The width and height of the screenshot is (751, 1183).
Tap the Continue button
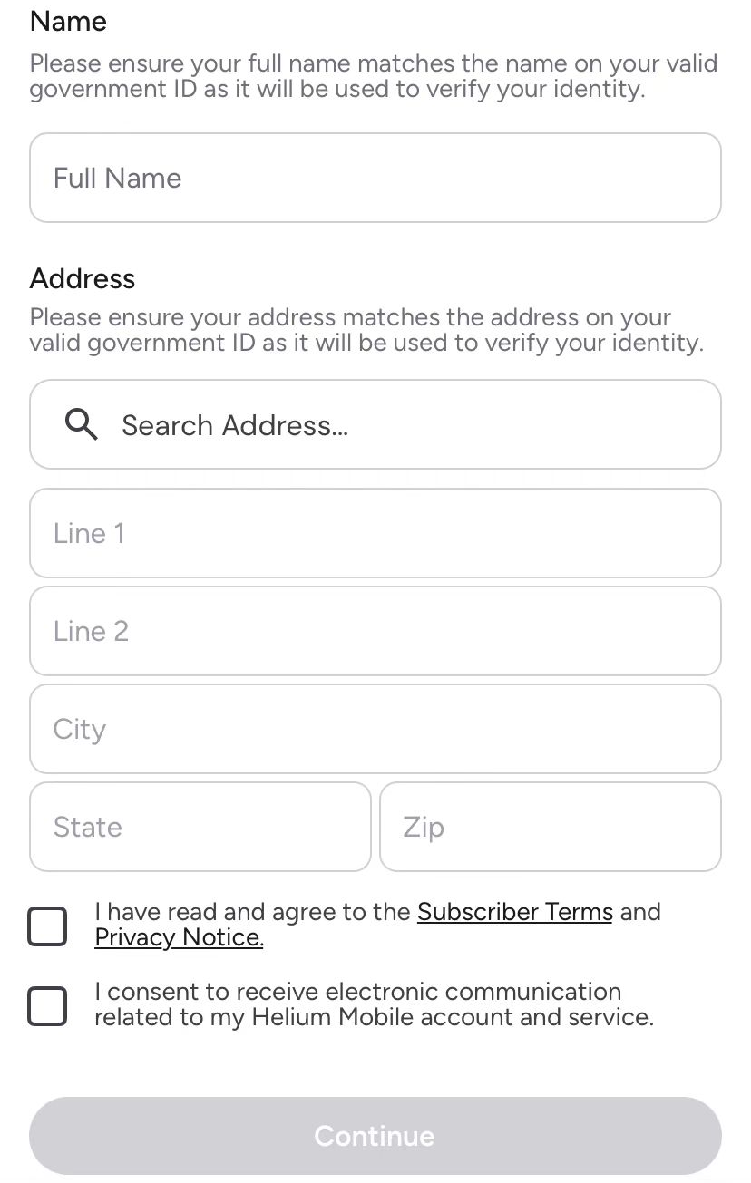[375, 1136]
